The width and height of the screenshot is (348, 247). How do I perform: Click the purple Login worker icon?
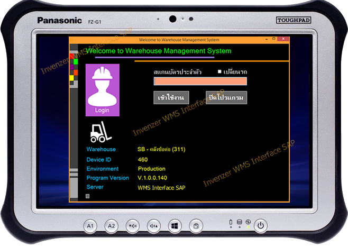pyautogui.click(x=103, y=90)
